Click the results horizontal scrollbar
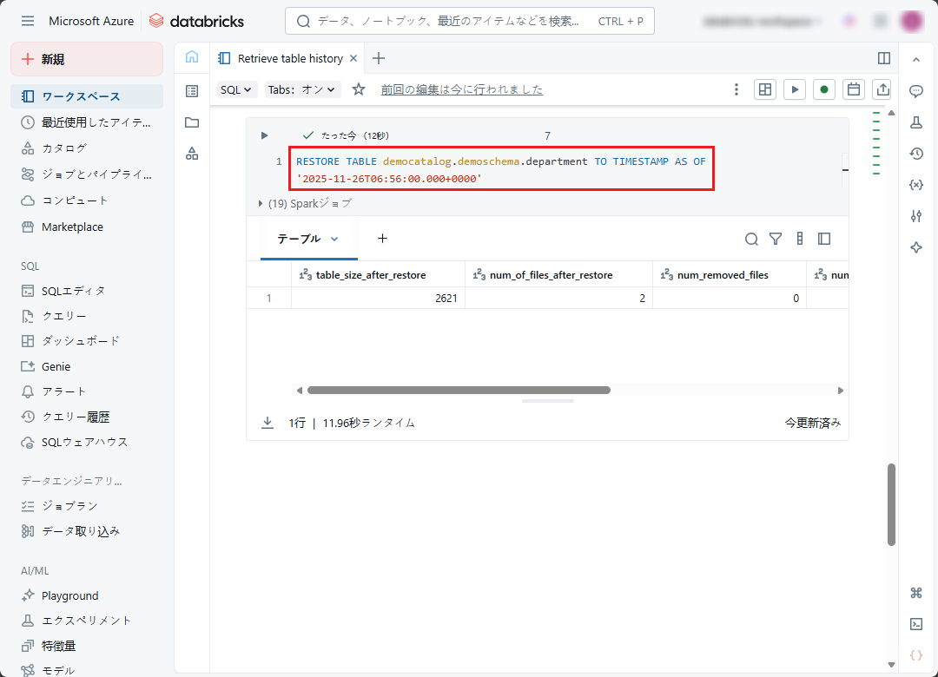 click(x=459, y=391)
